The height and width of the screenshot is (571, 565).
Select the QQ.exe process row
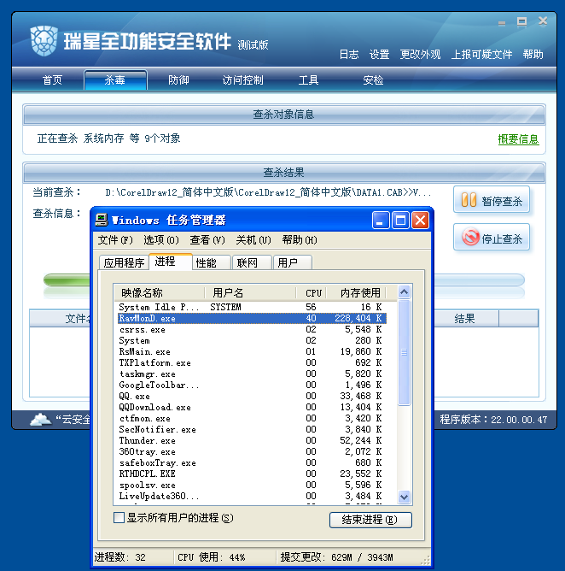(252, 397)
